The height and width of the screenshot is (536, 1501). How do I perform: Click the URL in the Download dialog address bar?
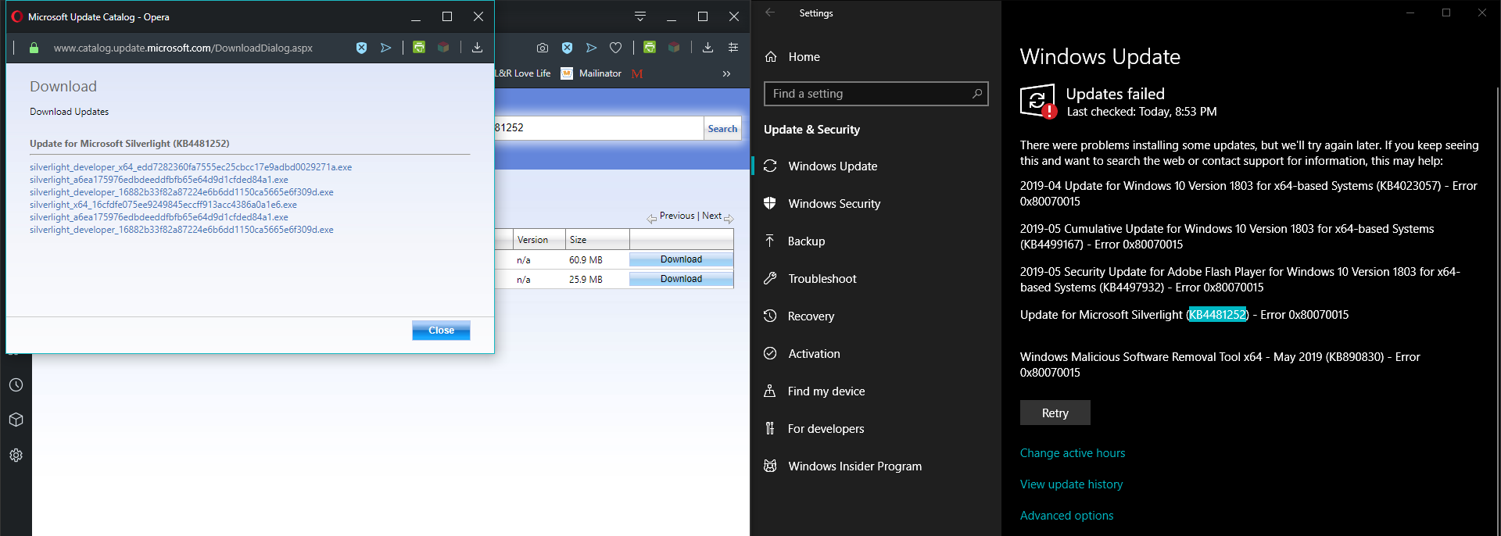(x=183, y=48)
